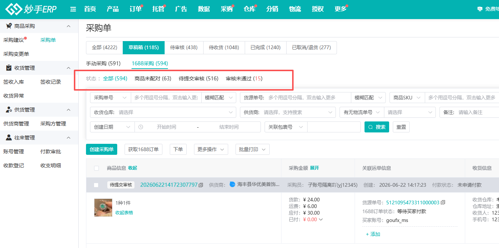Open 付款审批 in the sidebar
The image size is (499, 248).
coord(51,152)
